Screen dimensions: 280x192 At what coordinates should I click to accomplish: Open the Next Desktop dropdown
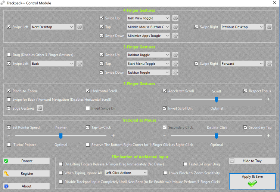click(x=52, y=27)
